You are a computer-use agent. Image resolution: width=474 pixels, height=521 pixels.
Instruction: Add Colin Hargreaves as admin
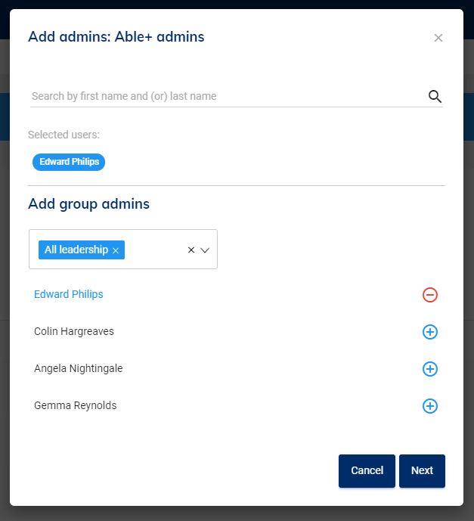point(430,332)
